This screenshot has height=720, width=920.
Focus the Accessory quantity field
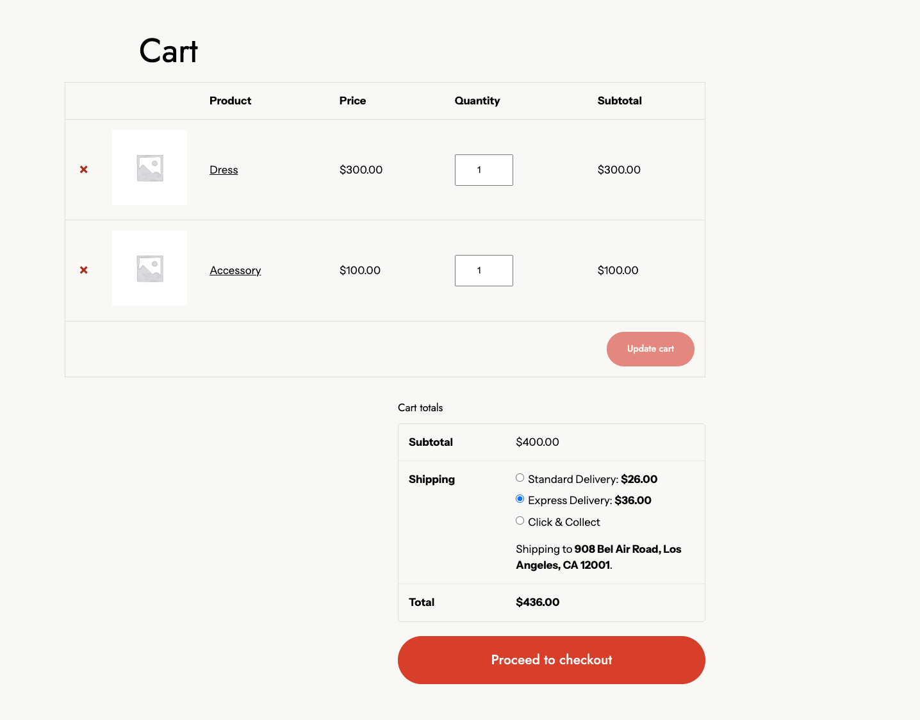click(484, 270)
